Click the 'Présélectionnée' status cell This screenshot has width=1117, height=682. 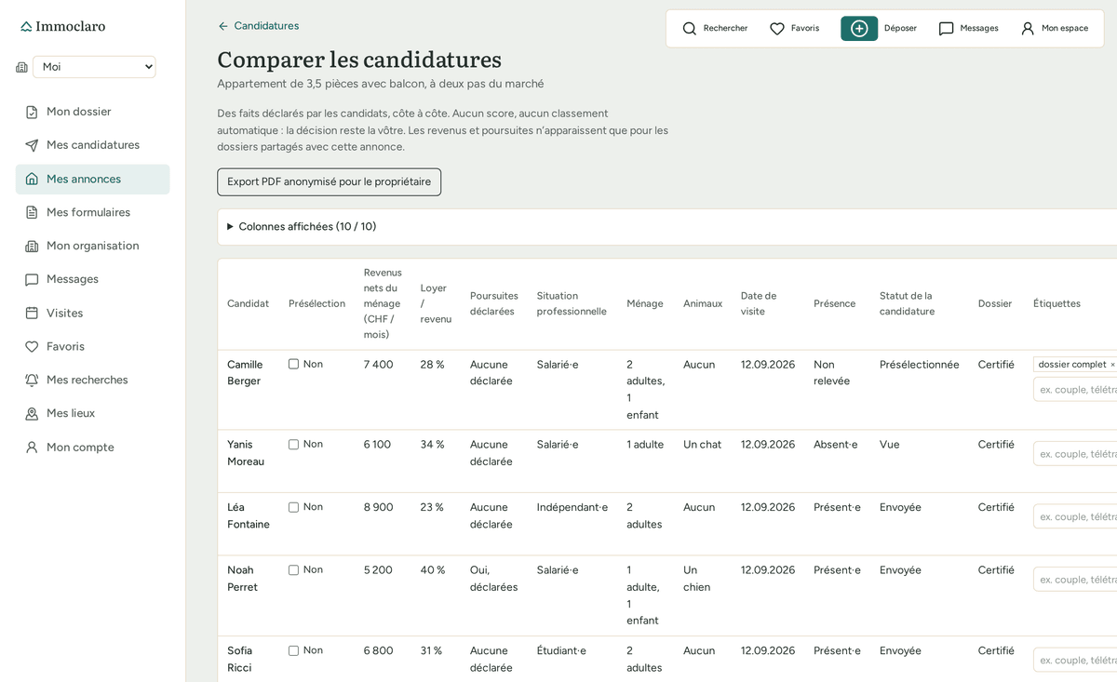(x=920, y=365)
